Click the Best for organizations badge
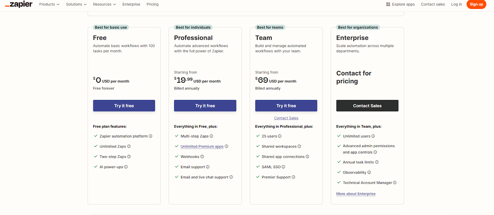The height and width of the screenshot is (215, 494). [x=358, y=27]
